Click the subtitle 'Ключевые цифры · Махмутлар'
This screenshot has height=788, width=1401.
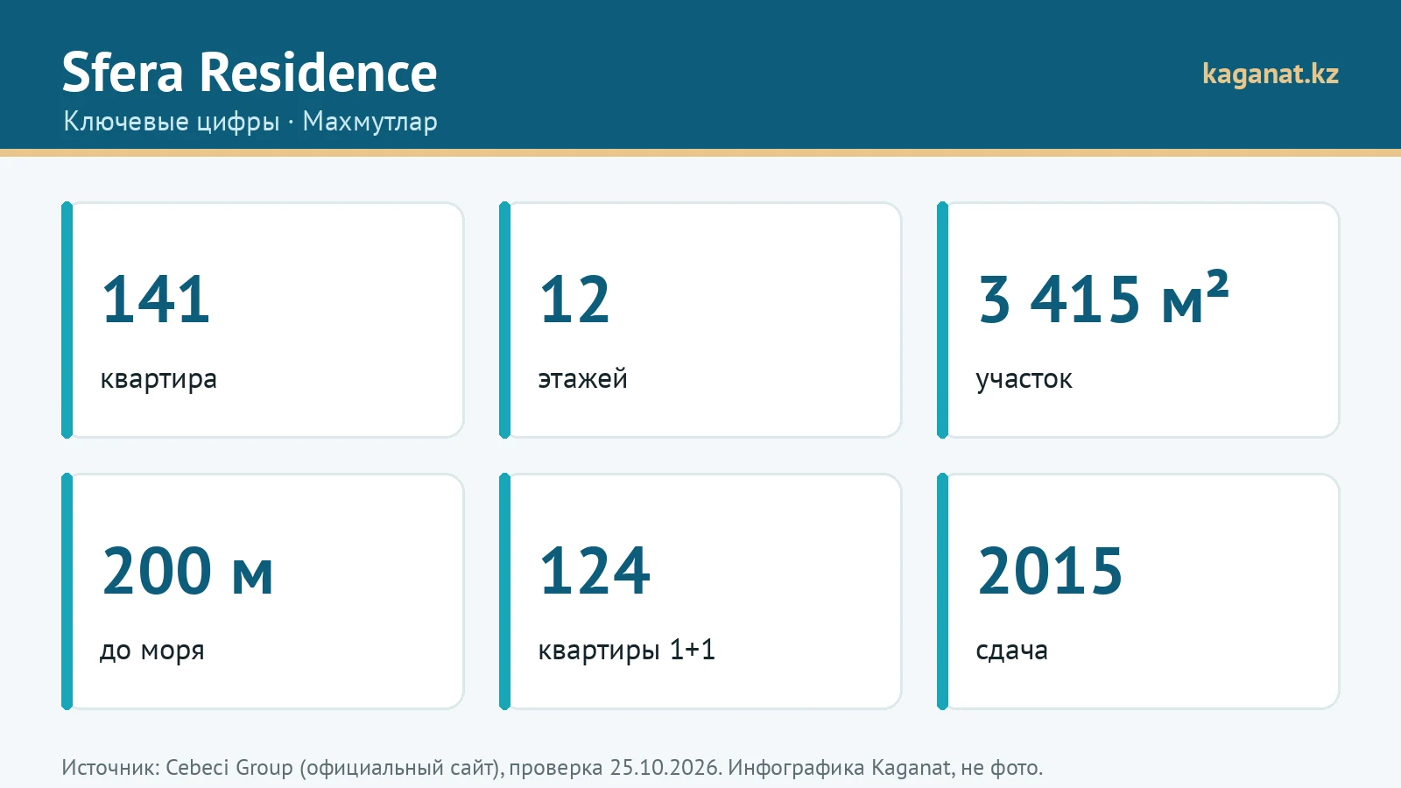click(x=250, y=122)
